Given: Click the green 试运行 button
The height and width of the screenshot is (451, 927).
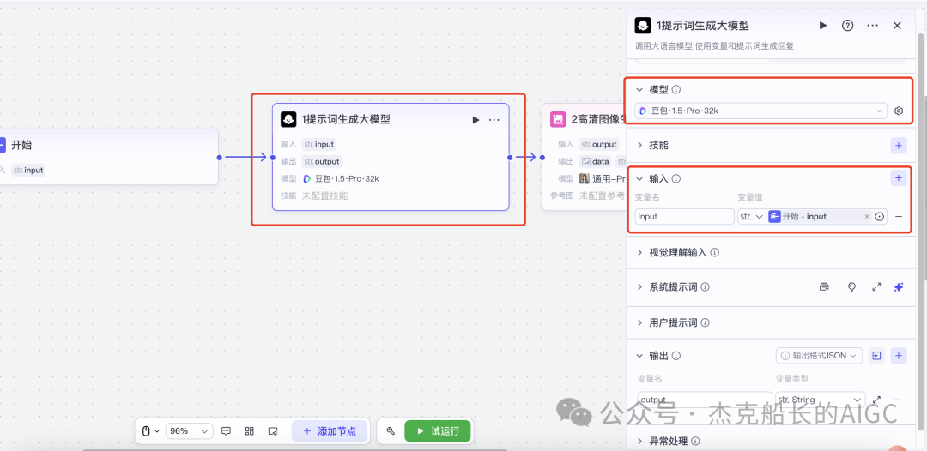Looking at the screenshot, I should [438, 431].
